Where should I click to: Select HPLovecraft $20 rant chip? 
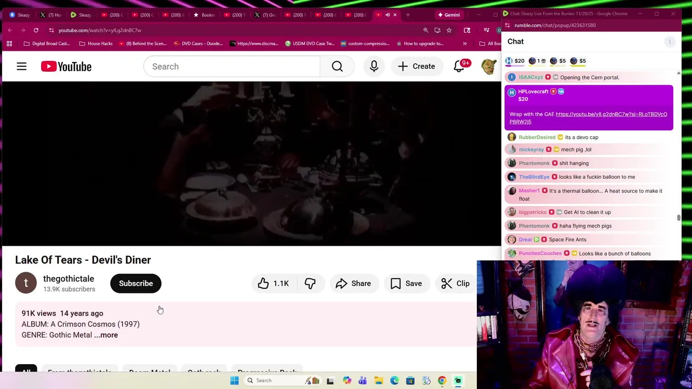[515, 61]
